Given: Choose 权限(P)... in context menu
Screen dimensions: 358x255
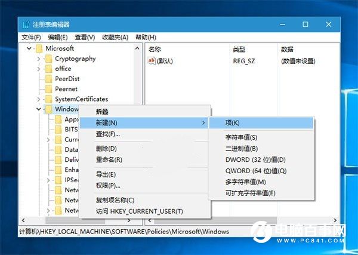Looking at the screenshot, I should [108, 186].
